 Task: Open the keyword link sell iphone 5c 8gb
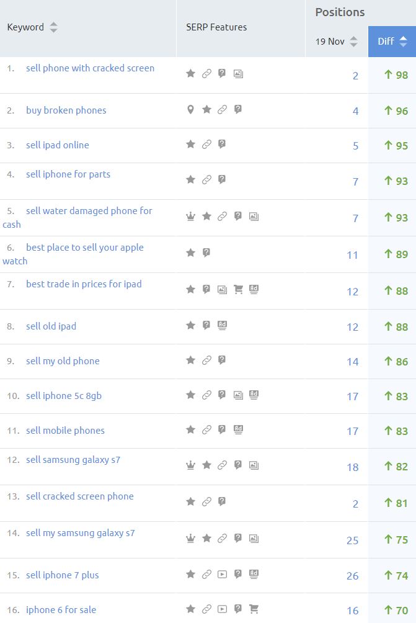(64, 396)
